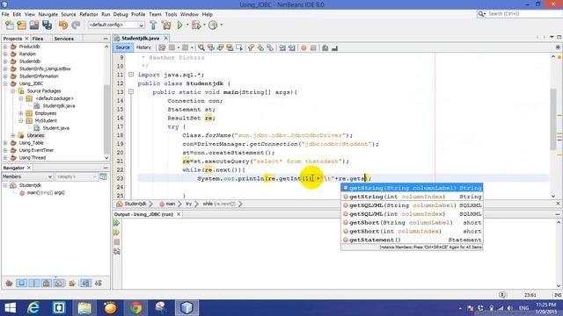Screen dimensions: 563x316
Task: Click the Uncomment editor toolbar icon
Action: 334,47
